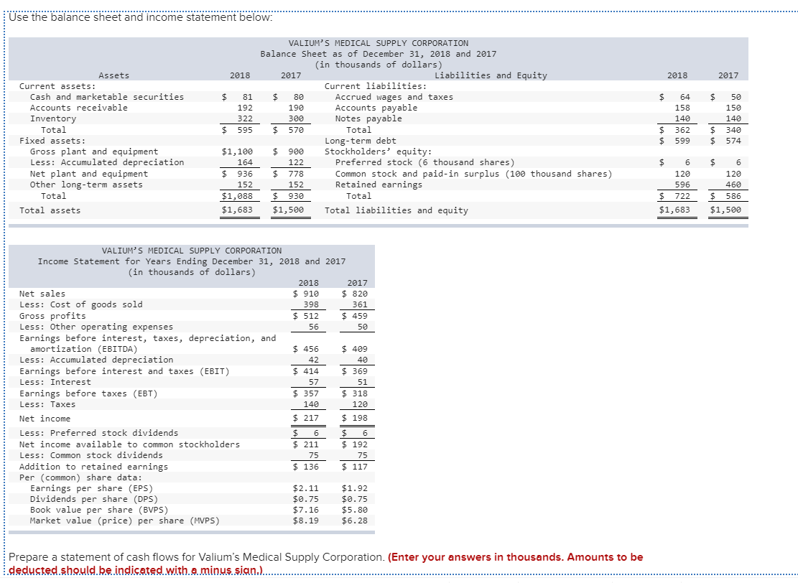Click the 2017 column header in income statement

356,282
